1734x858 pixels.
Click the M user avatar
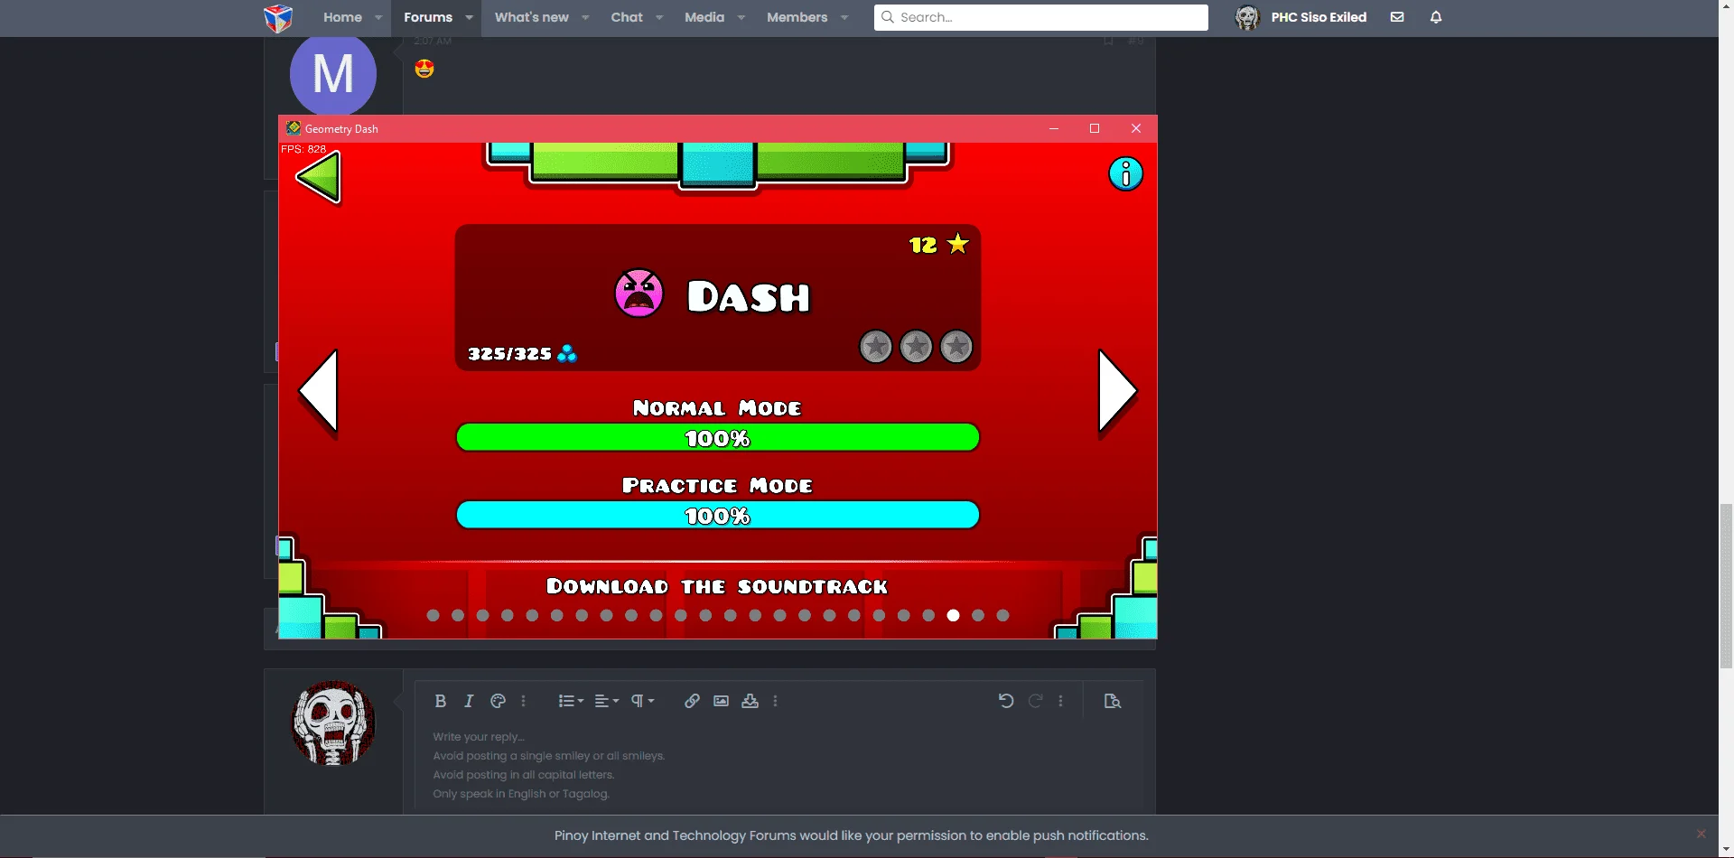(333, 75)
